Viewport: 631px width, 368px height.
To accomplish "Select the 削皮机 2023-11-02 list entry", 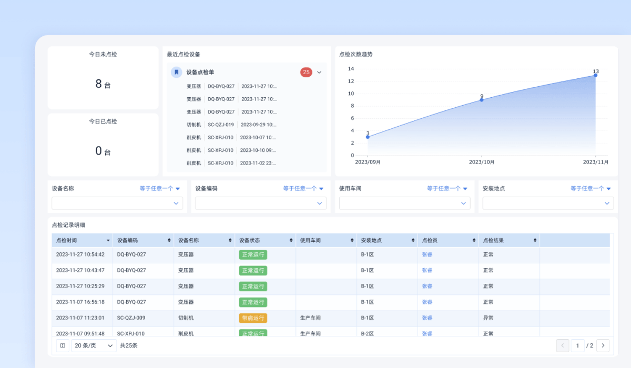I will click(x=231, y=163).
